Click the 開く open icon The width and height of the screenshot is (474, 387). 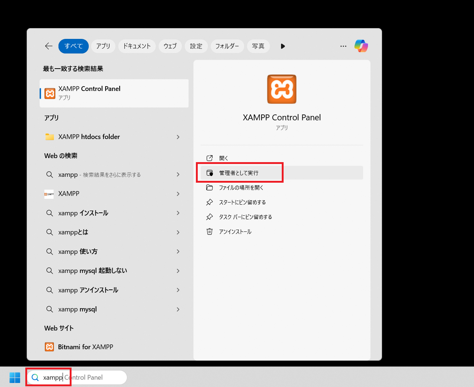209,158
